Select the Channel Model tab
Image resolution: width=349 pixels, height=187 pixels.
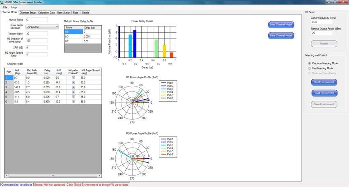pyautogui.click(x=9, y=12)
